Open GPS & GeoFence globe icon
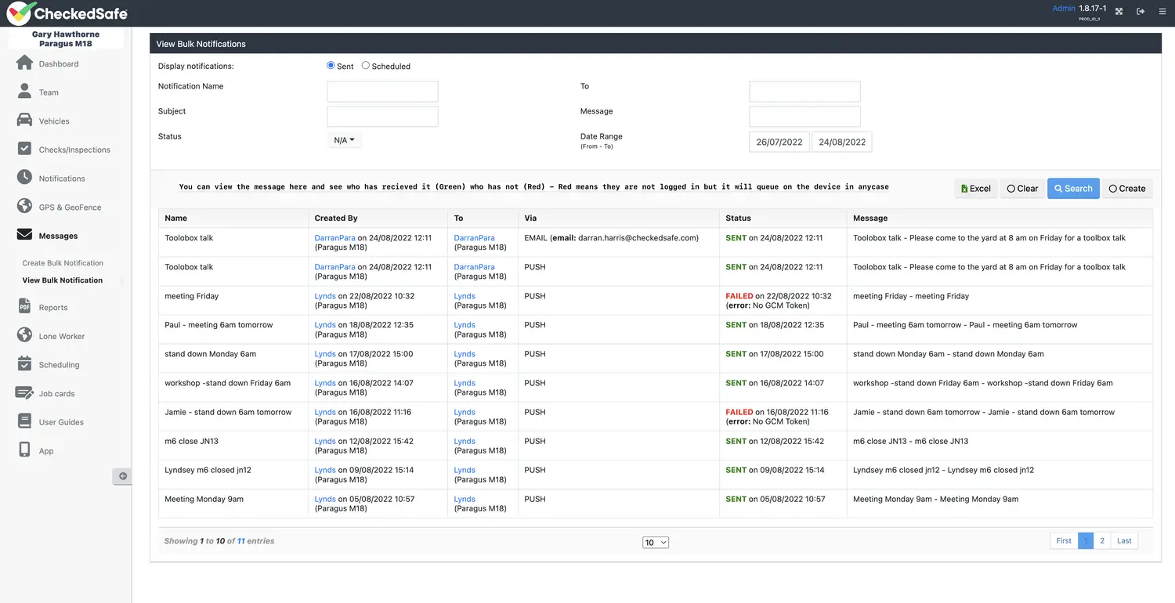Image resolution: width=1175 pixels, height=603 pixels. coord(24,207)
